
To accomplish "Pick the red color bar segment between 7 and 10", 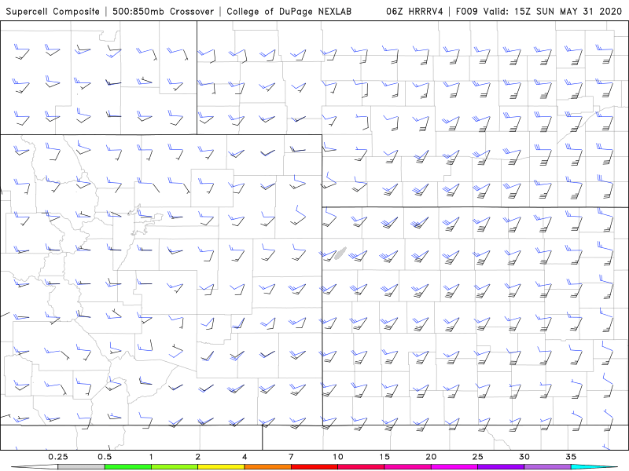I will tap(314, 467).
